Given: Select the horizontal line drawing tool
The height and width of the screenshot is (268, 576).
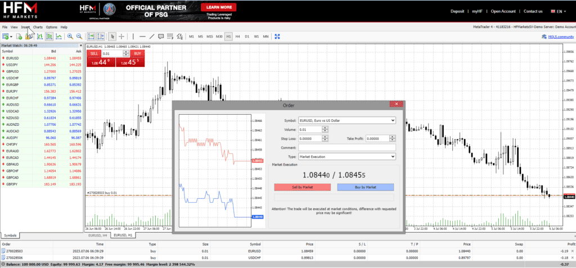Looking at the screenshot, I should [x=142, y=37].
